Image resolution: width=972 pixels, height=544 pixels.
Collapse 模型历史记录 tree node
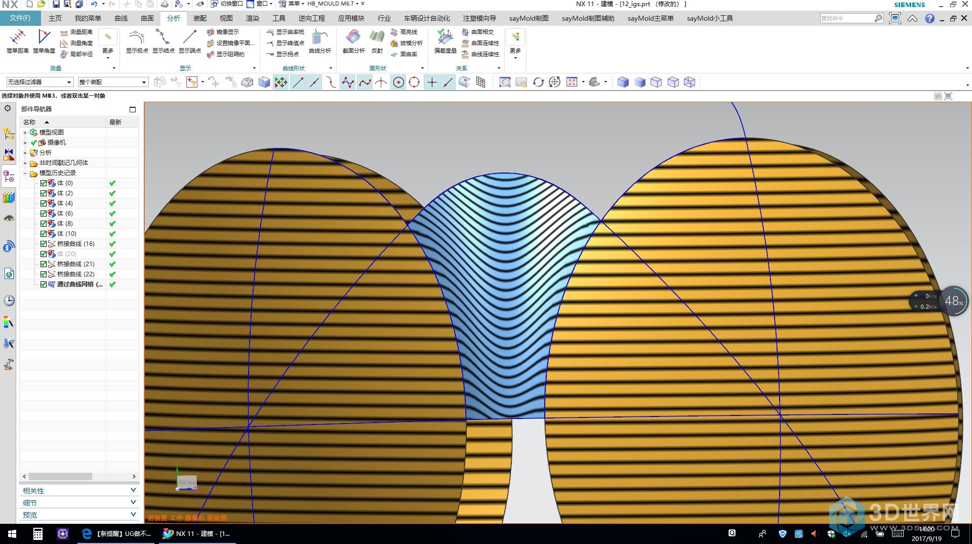coord(25,173)
